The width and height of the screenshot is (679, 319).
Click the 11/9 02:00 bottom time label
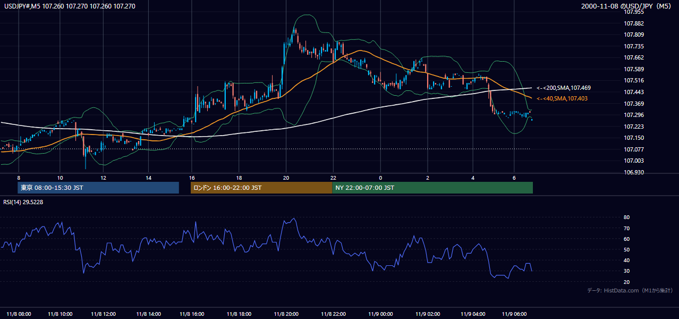pos(428,314)
